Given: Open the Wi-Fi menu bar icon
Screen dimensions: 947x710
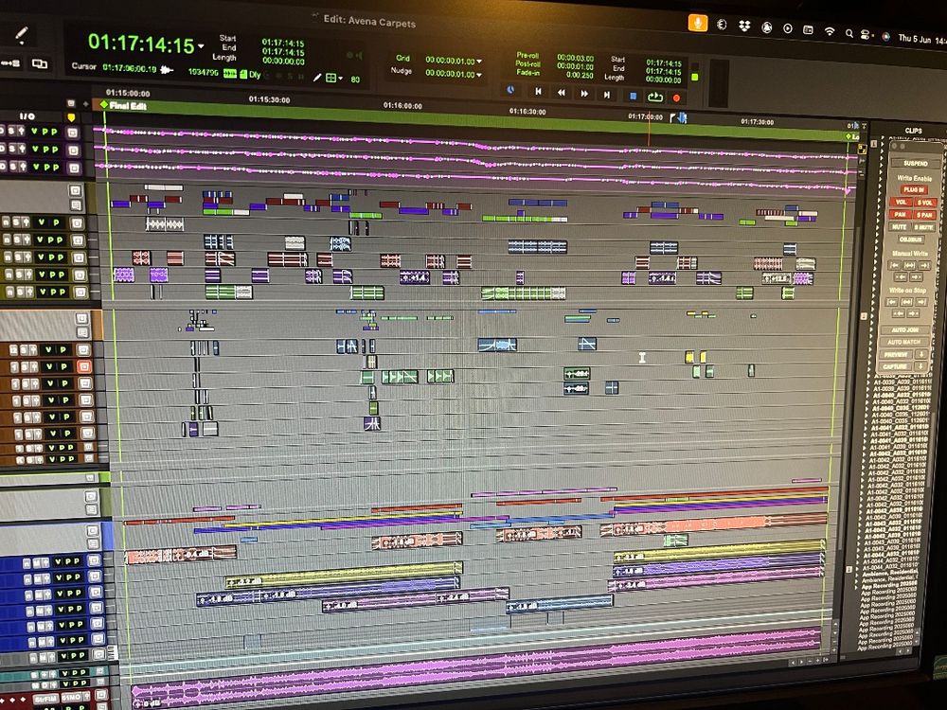Looking at the screenshot, I should pos(830,31).
